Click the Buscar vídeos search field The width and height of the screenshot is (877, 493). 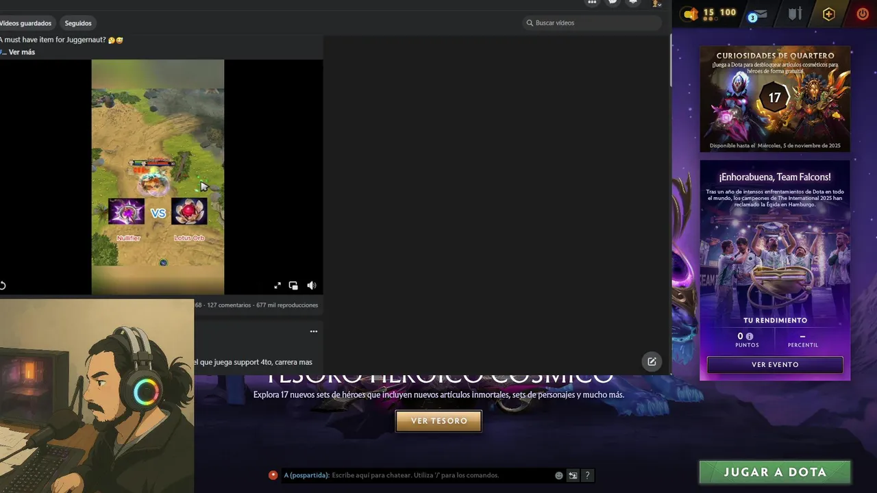pyautogui.click(x=592, y=23)
